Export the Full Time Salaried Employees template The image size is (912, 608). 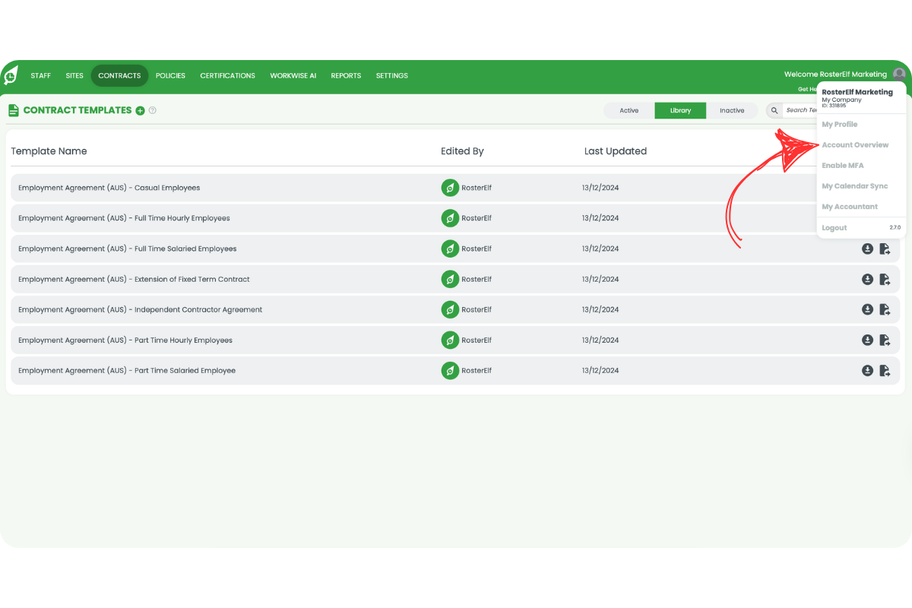(x=885, y=249)
